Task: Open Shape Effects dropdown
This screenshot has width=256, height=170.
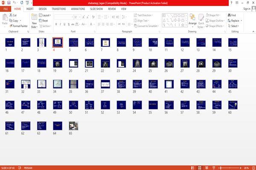Action: pyautogui.click(x=215, y=26)
